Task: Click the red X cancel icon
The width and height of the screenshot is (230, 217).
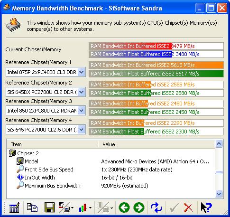Action: click(188, 208)
